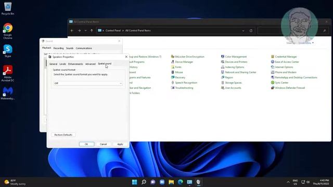Open the Sounds tab in Sound window

click(x=69, y=48)
